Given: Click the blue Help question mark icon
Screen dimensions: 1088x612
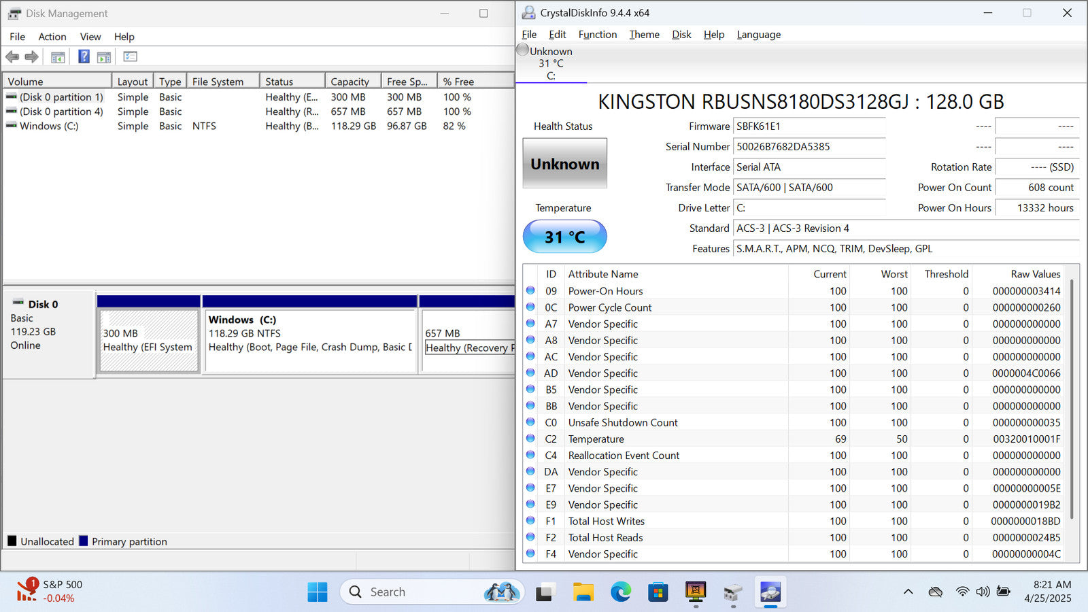Looking at the screenshot, I should [84, 57].
